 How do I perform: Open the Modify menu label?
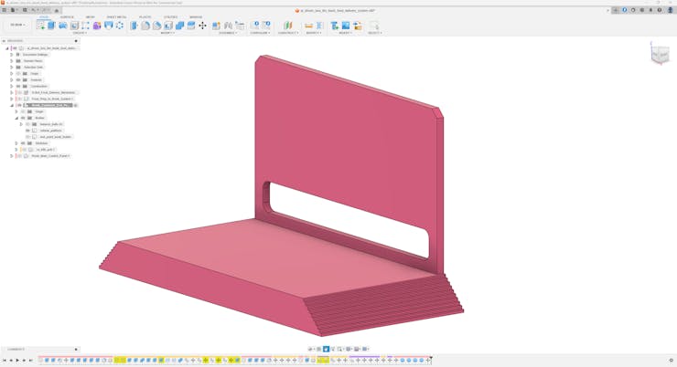click(x=168, y=33)
